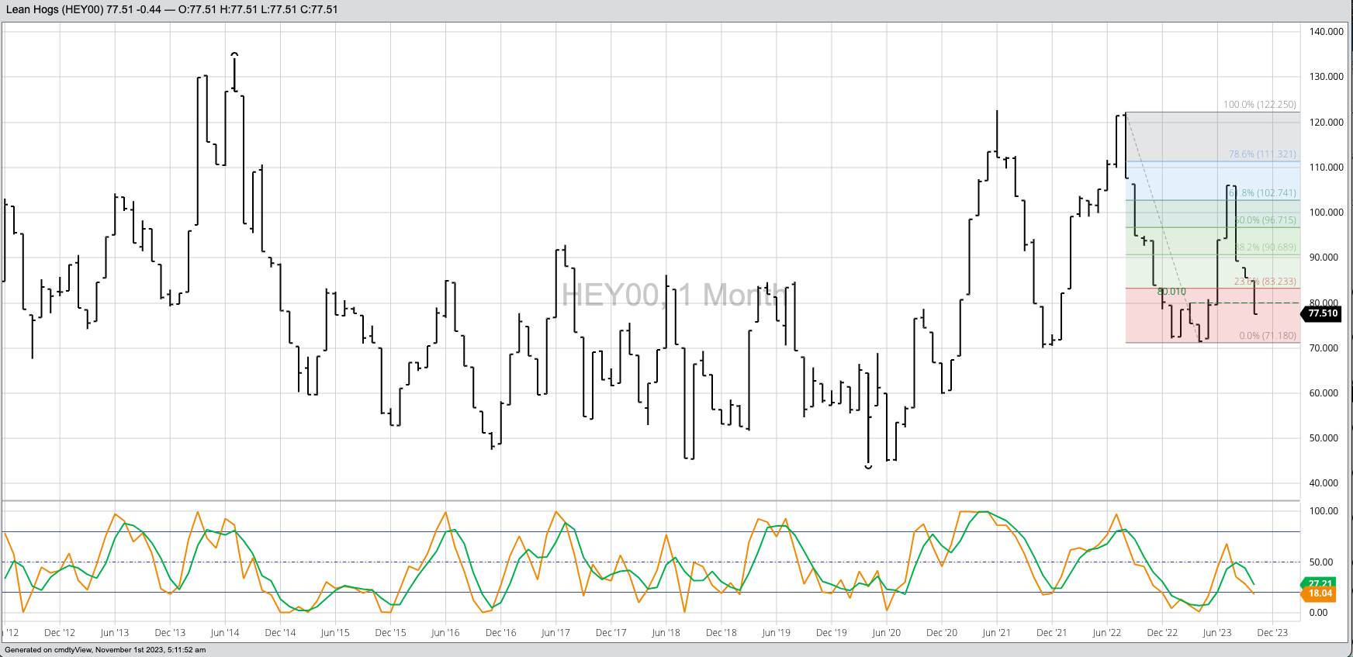Click the 50.00 label on the stochastic axis
Image resolution: width=1353 pixels, height=657 pixels.
pyautogui.click(x=1324, y=562)
